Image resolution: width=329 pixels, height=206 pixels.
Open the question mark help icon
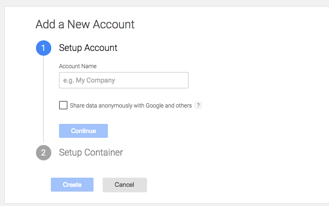click(198, 105)
